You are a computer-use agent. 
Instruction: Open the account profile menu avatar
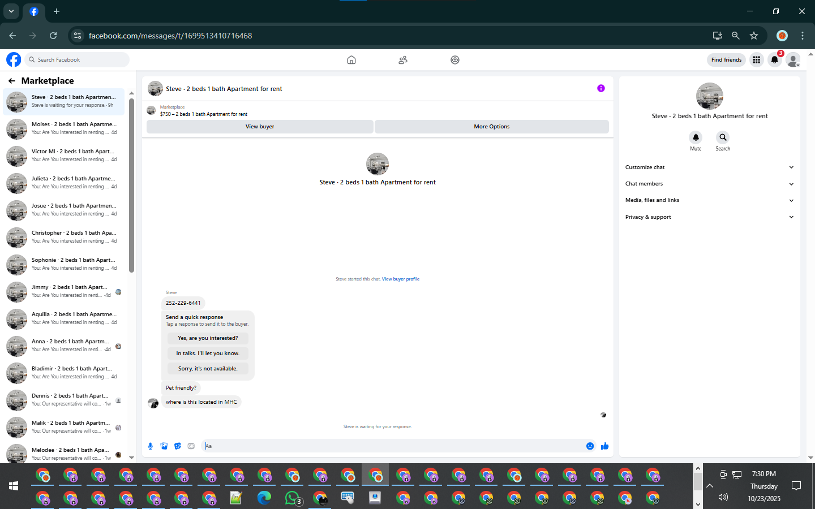point(793,59)
